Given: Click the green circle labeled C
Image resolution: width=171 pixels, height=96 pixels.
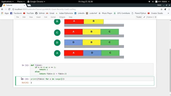Looking at the screenshot, I should pyautogui.click(x=57, y=33).
